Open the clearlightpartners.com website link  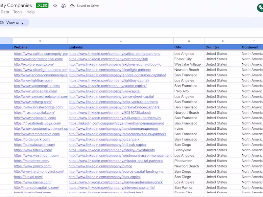40,70
